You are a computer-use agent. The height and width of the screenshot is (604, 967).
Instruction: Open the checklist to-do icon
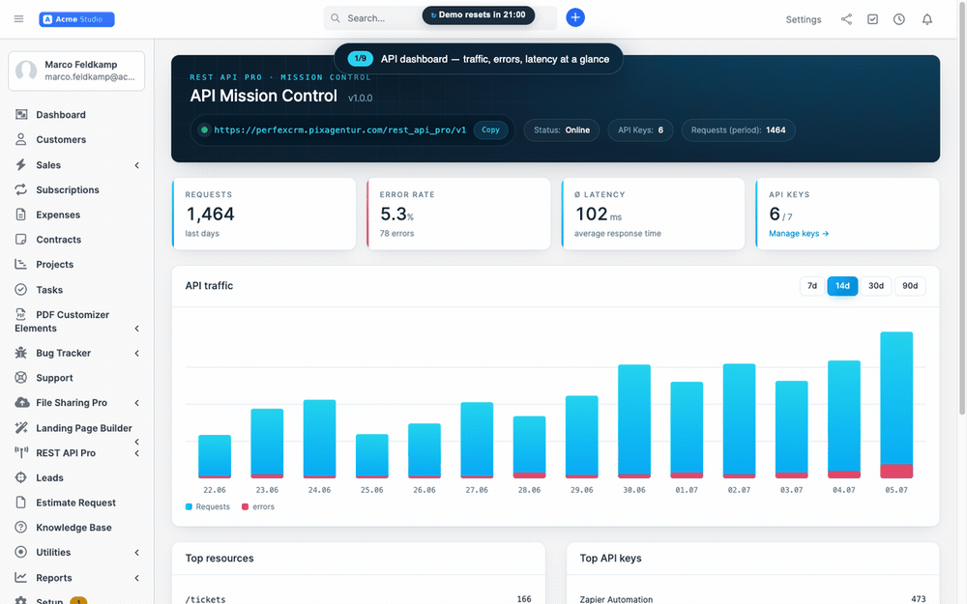click(872, 19)
